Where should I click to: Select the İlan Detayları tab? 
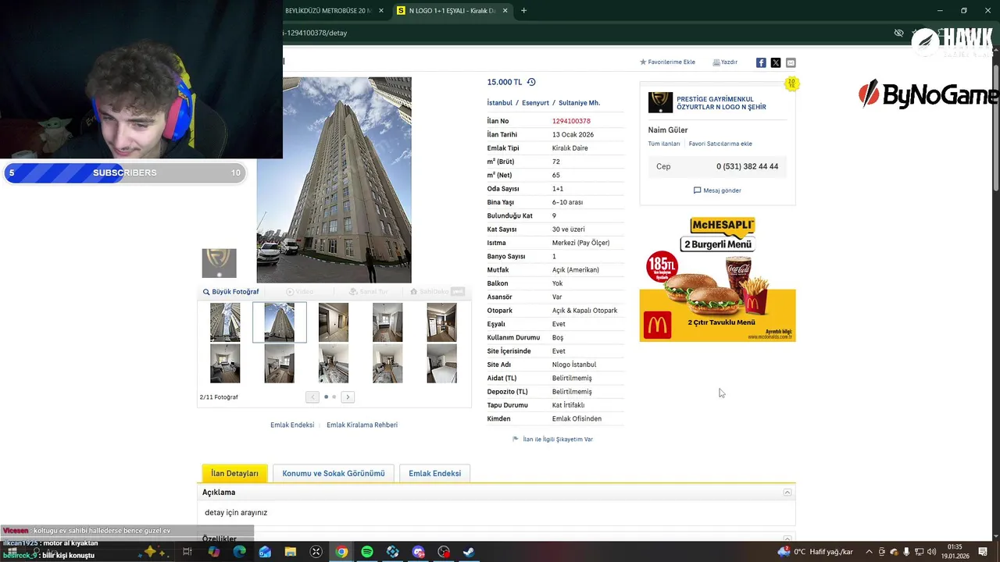(234, 473)
